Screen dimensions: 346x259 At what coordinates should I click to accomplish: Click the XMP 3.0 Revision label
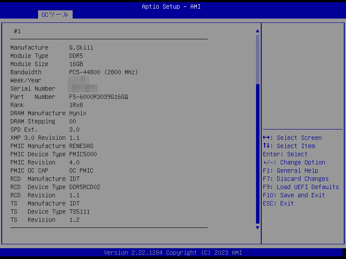tap(38, 138)
